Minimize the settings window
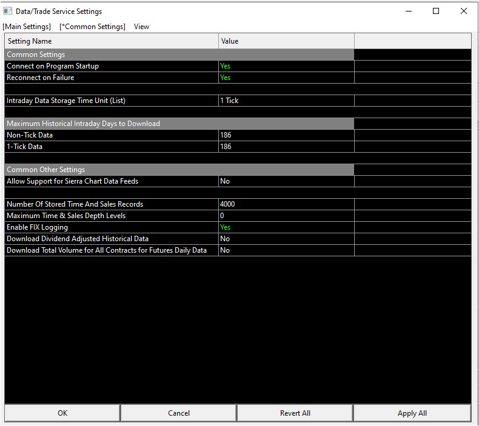The image size is (479, 426). click(409, 11)
